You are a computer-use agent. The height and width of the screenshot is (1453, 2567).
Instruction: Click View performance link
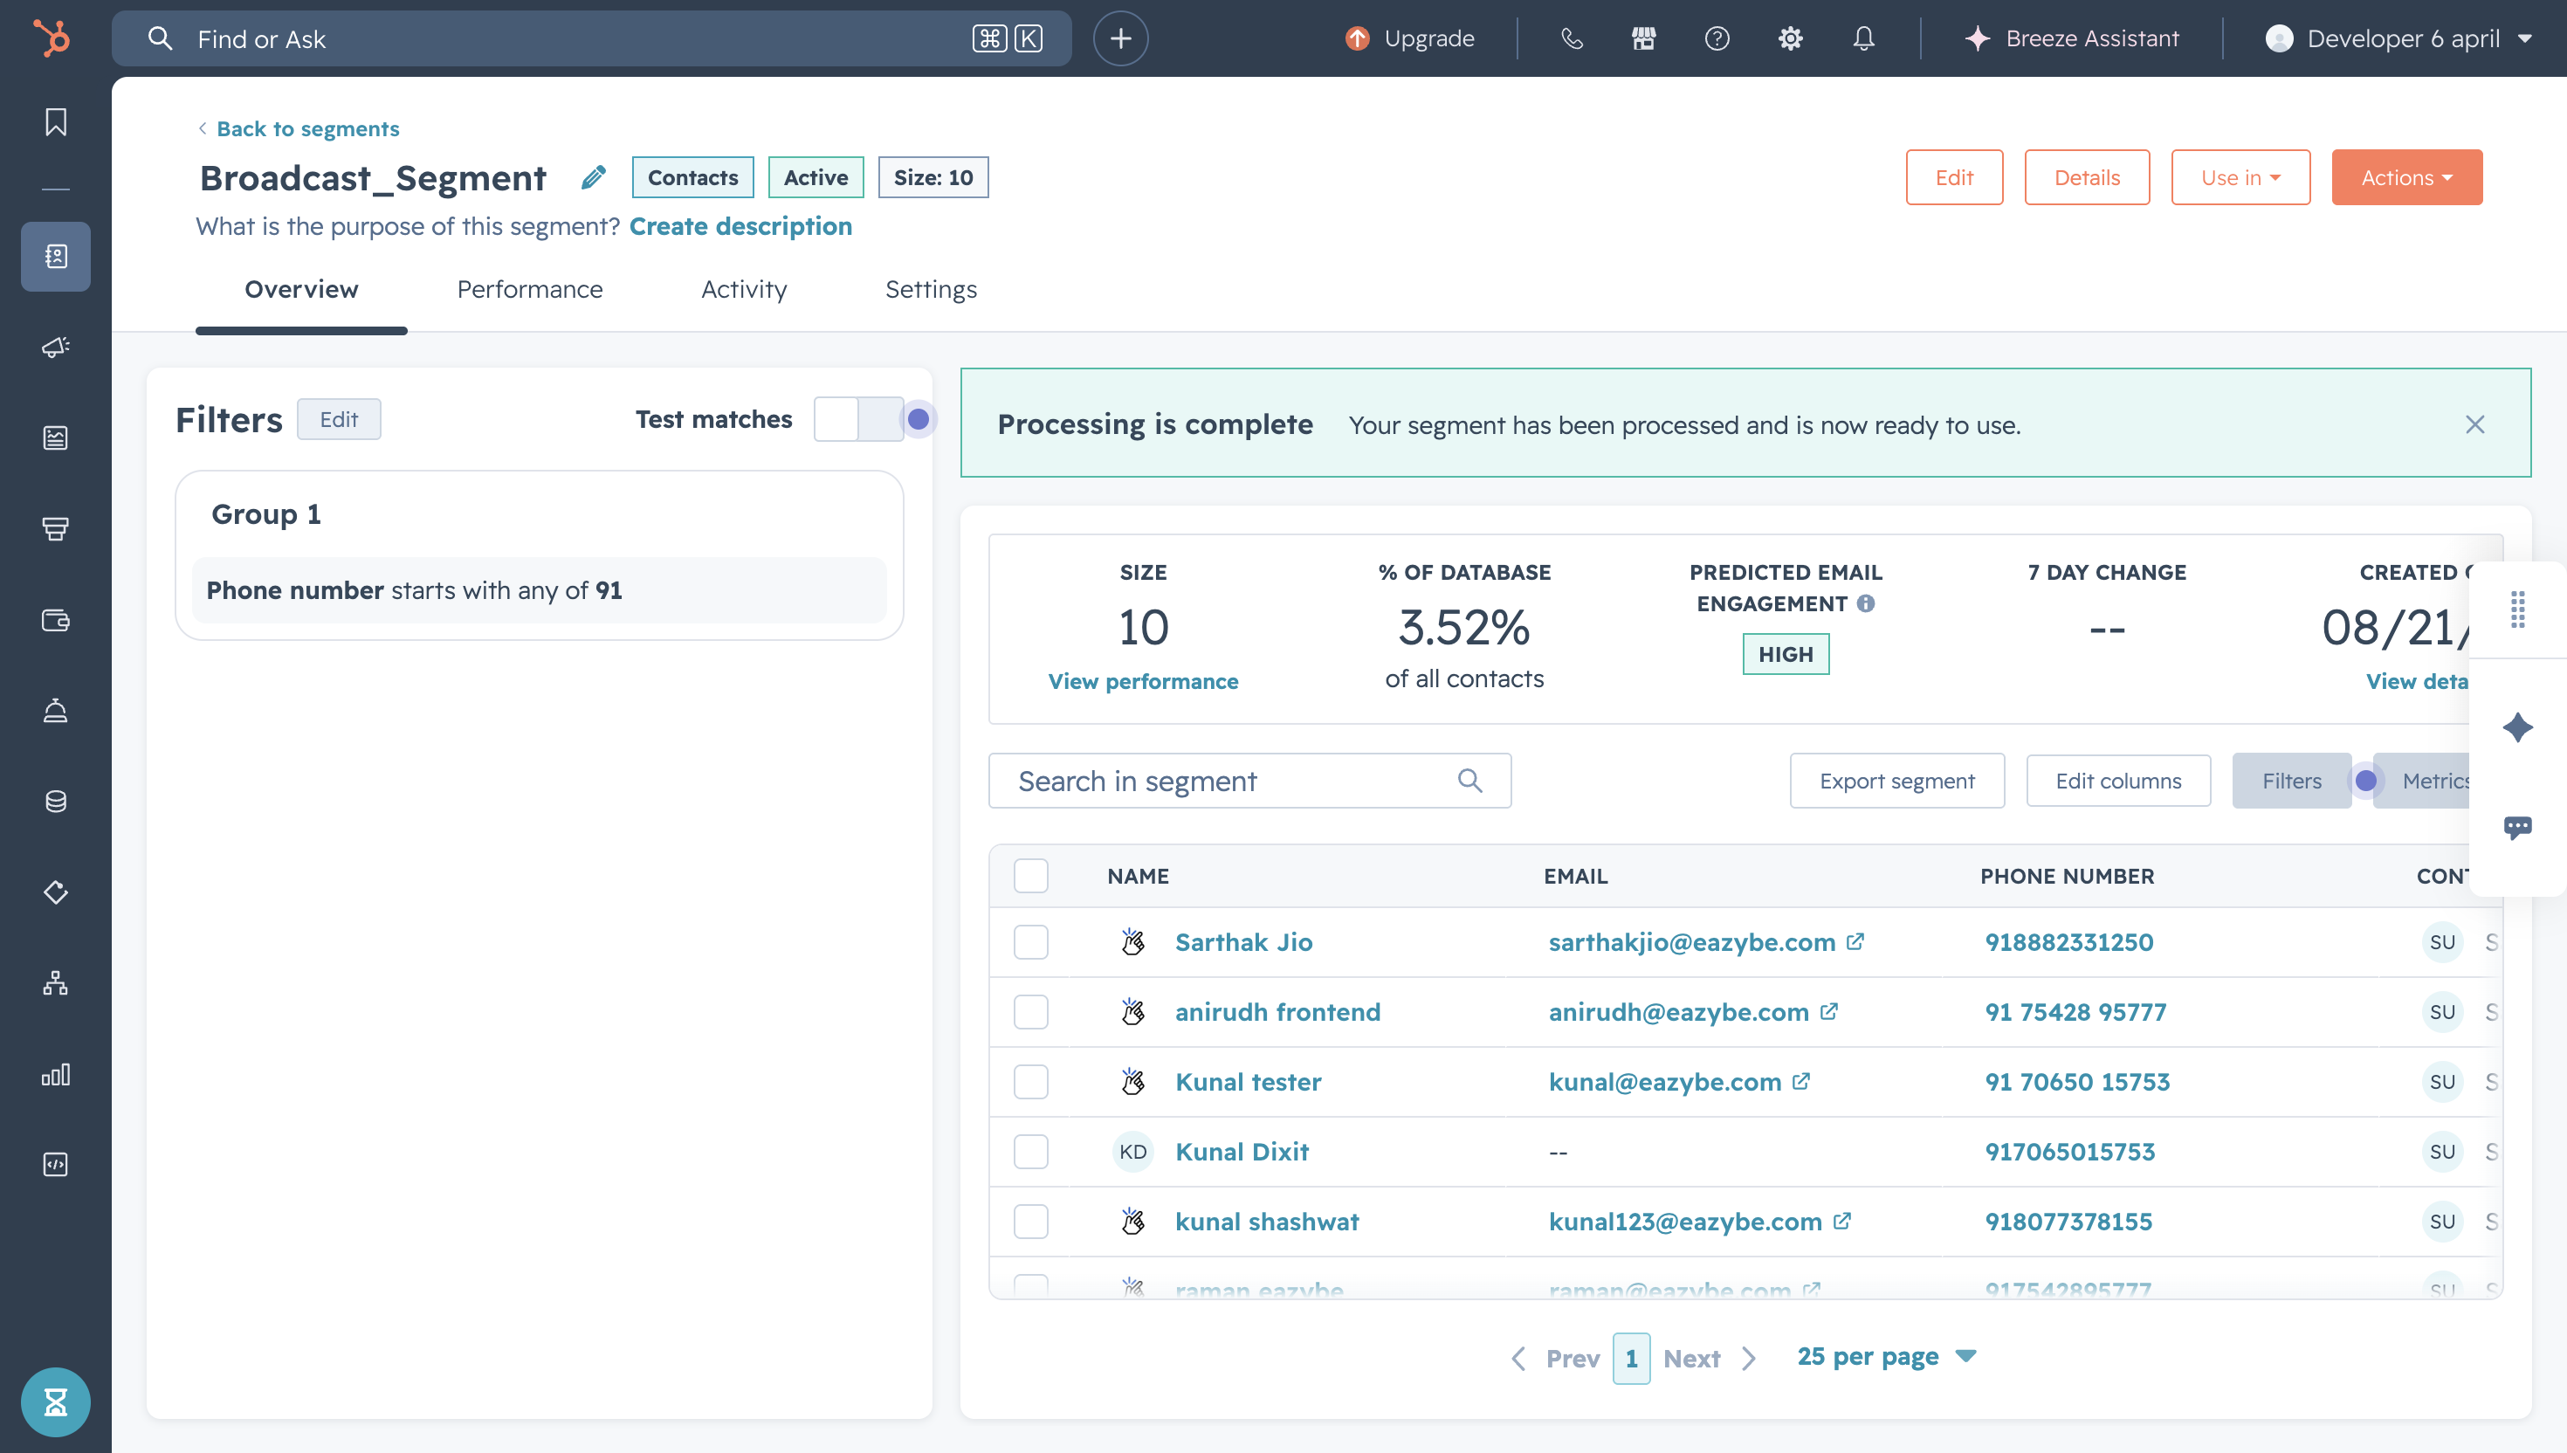pos(1142,682)
